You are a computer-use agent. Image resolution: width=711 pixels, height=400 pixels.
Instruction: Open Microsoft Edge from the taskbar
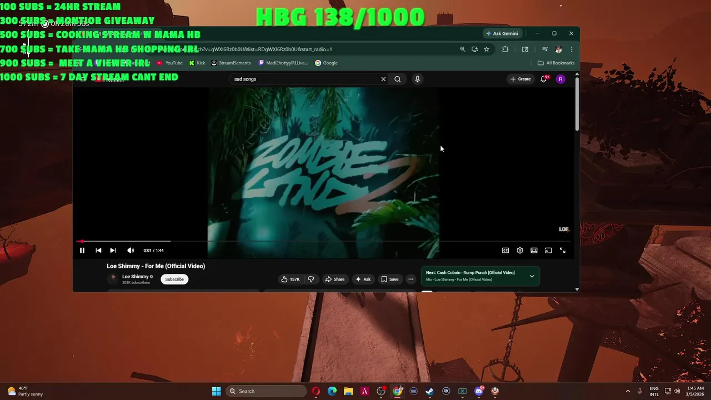pyautogui.click(x=332, y=391)
